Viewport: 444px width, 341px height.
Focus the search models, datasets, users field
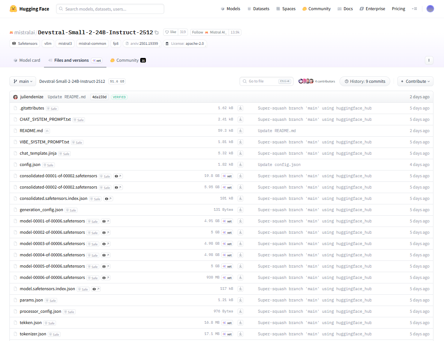coord(110,9)
